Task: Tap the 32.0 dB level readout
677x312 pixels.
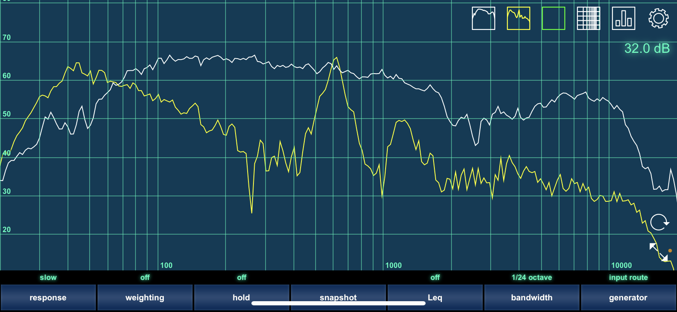Action: 647,49
